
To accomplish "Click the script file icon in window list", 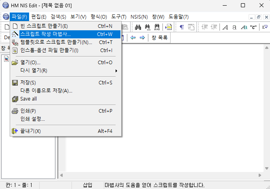I will (6, 59).
